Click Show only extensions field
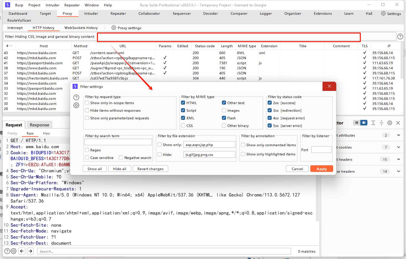Image resolution: width=406 pixels, height=259 pixels. coord(209,145)
